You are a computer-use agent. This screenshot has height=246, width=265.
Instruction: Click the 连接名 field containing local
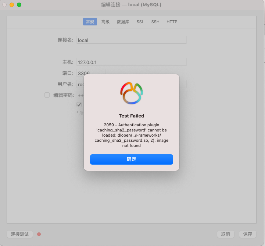132,40
